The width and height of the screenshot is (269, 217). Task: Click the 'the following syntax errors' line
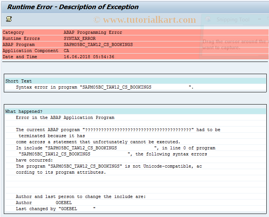[x=113, y=154]
